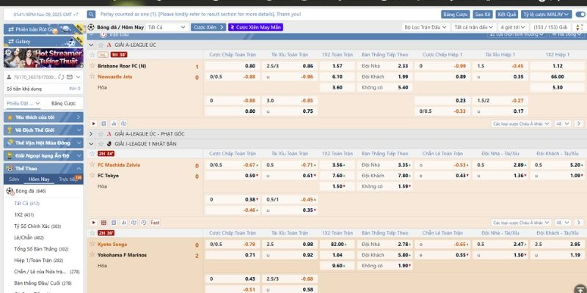
Task: Select Tỷ Số Chính Xác market in sidebar
Action: (x=37, y=226)
